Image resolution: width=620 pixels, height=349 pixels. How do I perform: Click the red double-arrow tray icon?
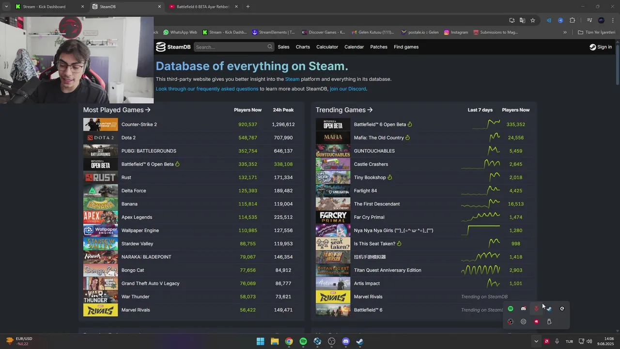click(536, 309)
